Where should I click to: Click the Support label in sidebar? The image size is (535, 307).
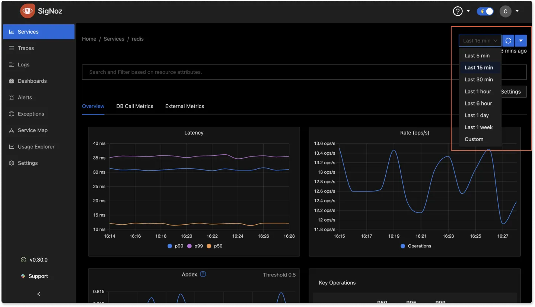pyautogui.click(x=38, y=276)
